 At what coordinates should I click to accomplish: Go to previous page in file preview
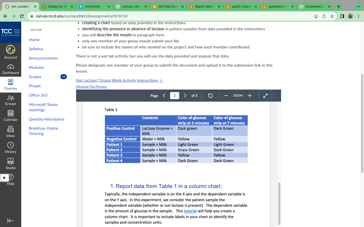click(164, 96)
